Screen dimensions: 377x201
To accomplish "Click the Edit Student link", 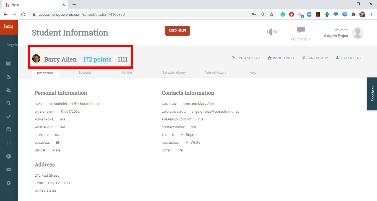I will 348,58.
